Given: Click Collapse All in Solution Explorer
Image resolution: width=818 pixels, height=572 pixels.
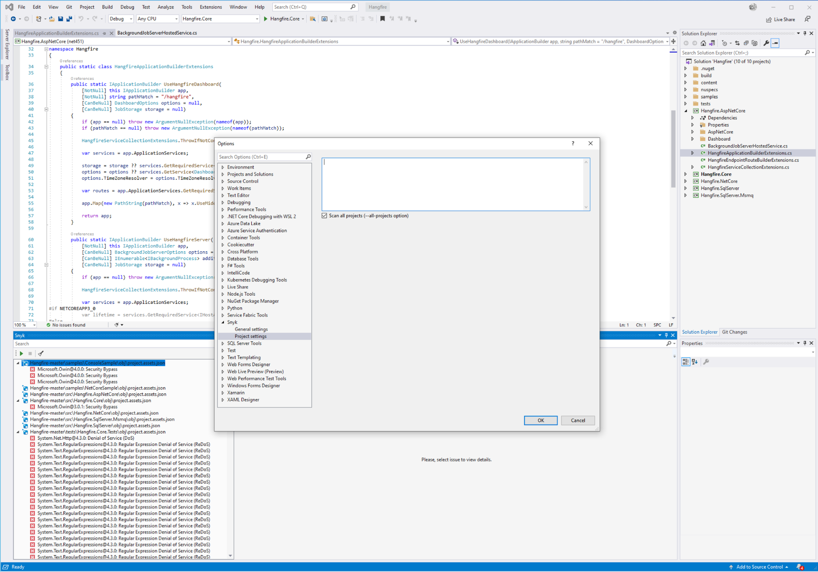Looking at the screenshot, I should (746, 43).
